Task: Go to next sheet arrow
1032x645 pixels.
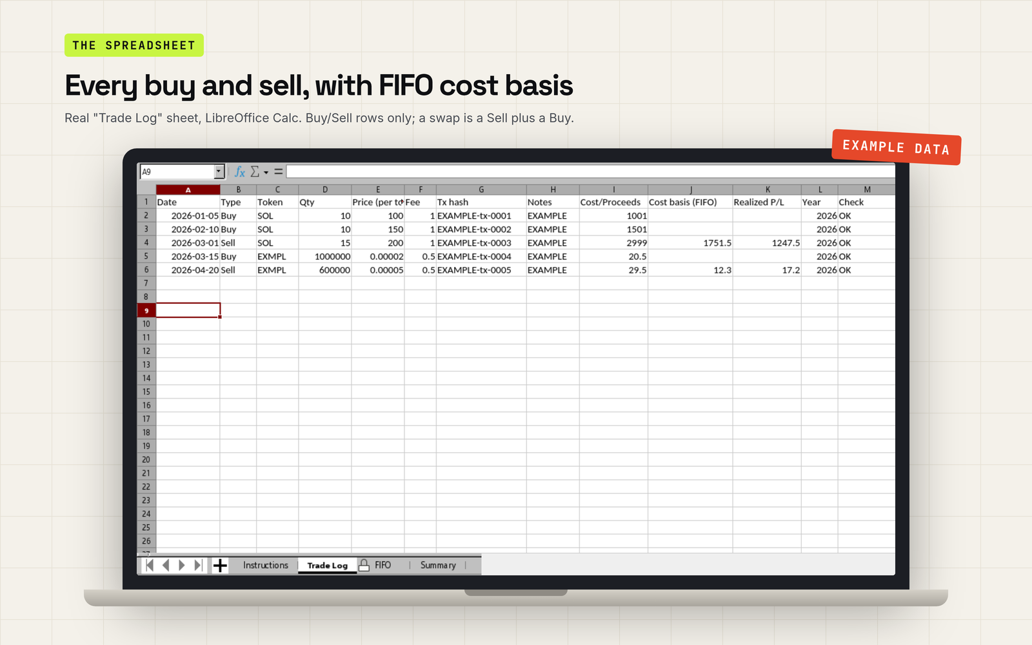Action: click(182, 566)
